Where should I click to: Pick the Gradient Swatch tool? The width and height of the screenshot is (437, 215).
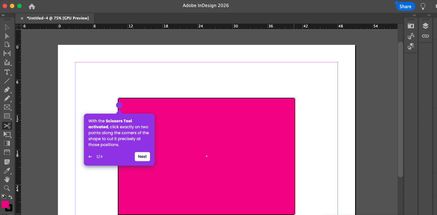coord(7,143)
